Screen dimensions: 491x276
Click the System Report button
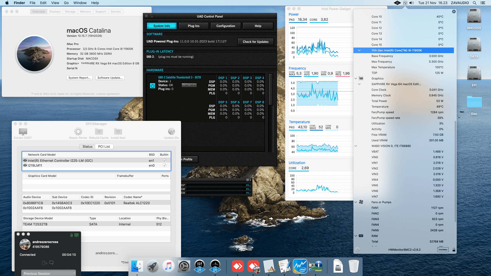tap(80, 77)
